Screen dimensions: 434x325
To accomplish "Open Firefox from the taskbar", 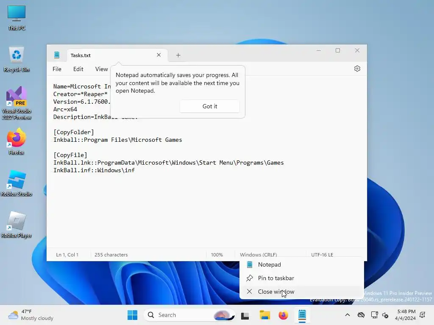I will click(x=283, y=315).
